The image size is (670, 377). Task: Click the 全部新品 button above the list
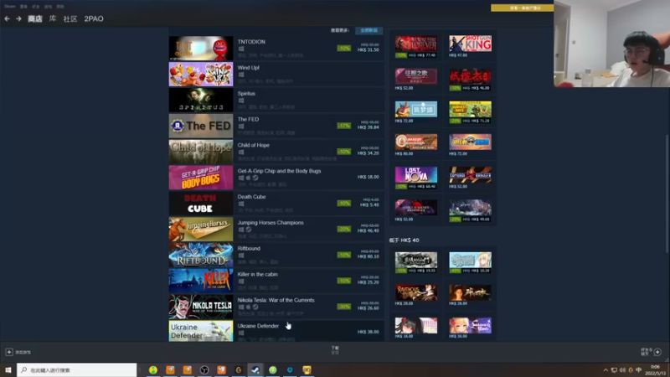(x=368, y=30)
